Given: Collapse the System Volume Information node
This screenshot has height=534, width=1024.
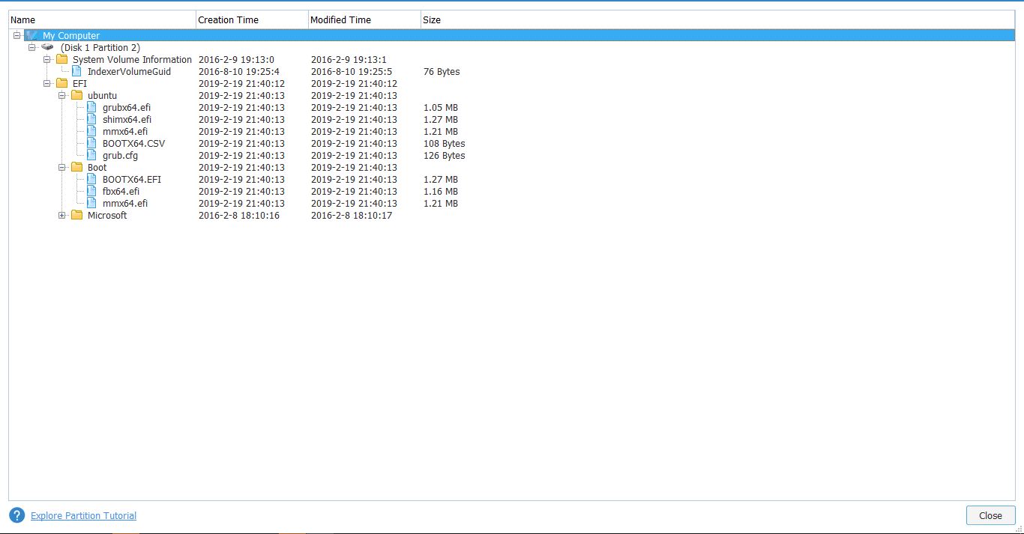Looking at the screenshot, I should click(47, 60).
